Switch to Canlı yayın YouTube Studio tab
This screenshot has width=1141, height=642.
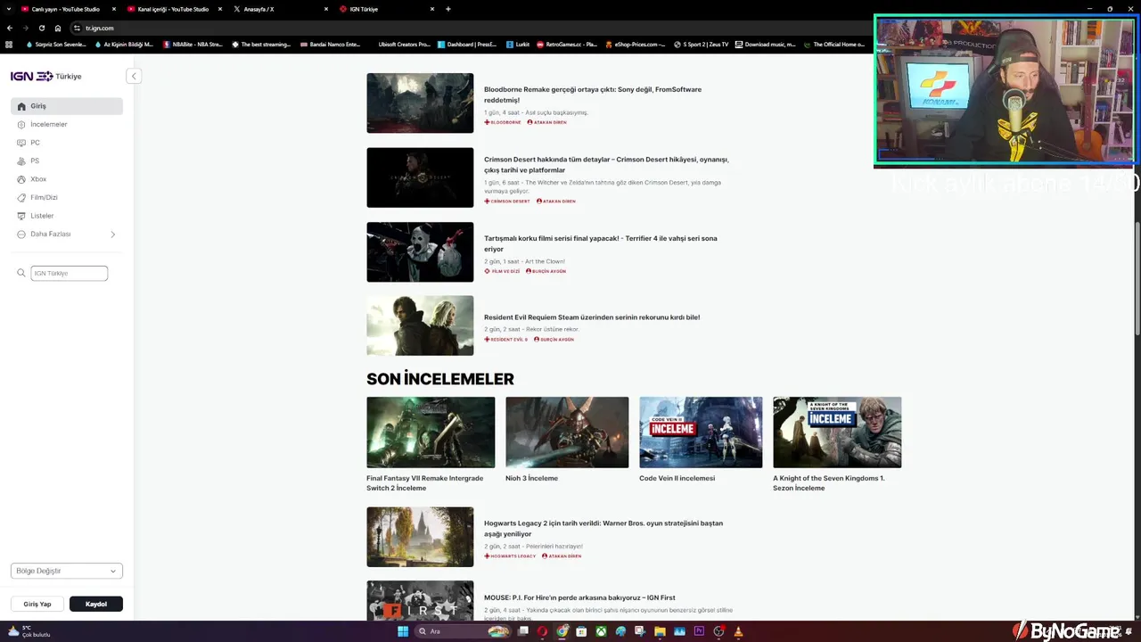pyautogui.click(x=68, y=9)
